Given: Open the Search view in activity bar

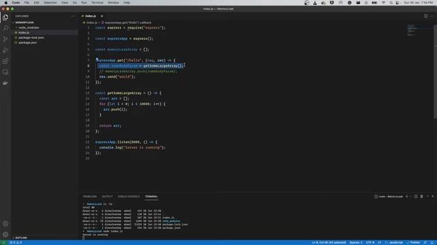Looking at the screenshot, I should pos(5,29).
